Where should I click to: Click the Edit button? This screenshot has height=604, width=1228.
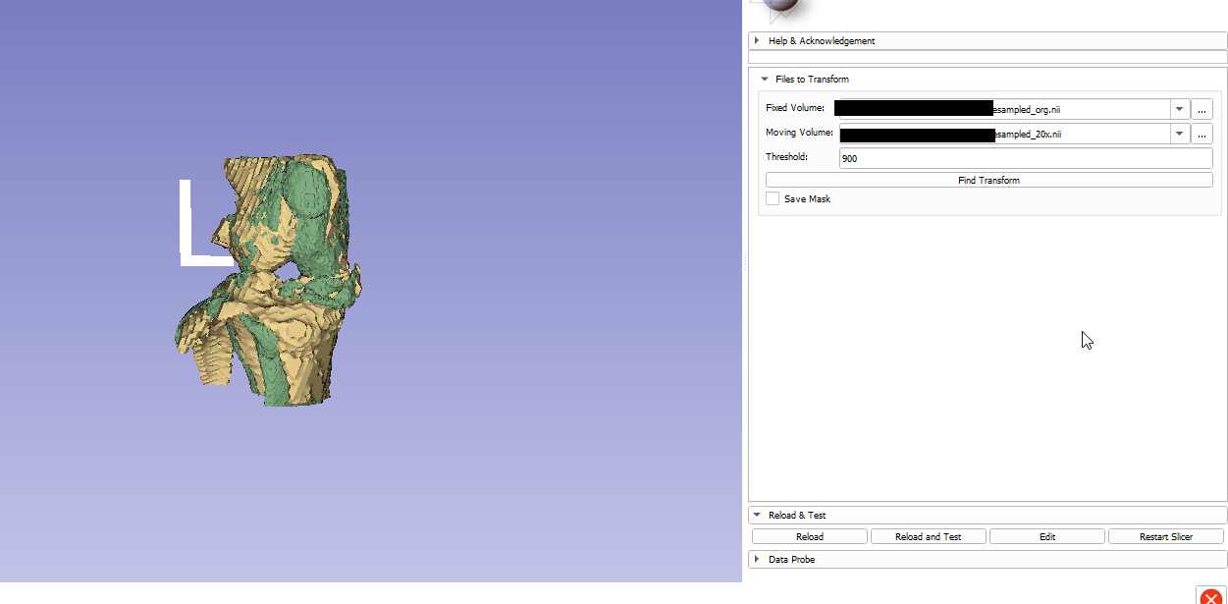1046,537
